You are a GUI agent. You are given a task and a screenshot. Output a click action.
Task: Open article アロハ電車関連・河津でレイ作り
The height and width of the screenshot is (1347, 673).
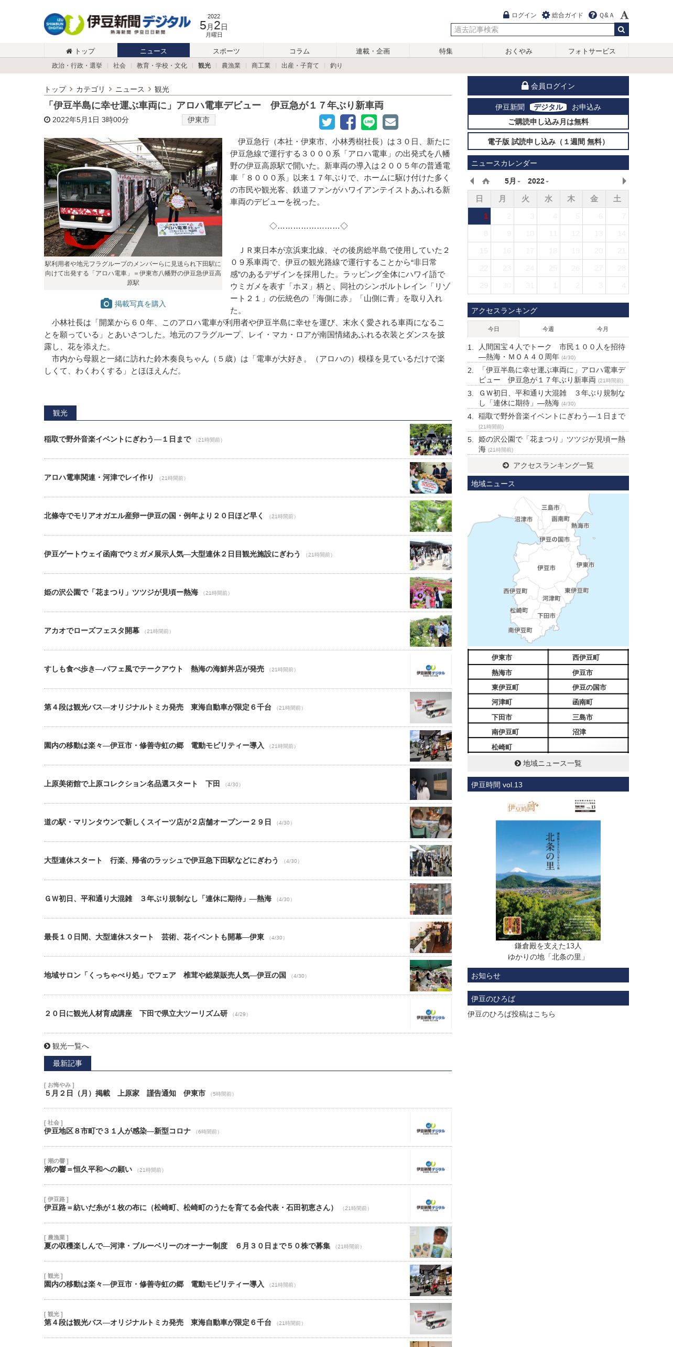[99, 478]
